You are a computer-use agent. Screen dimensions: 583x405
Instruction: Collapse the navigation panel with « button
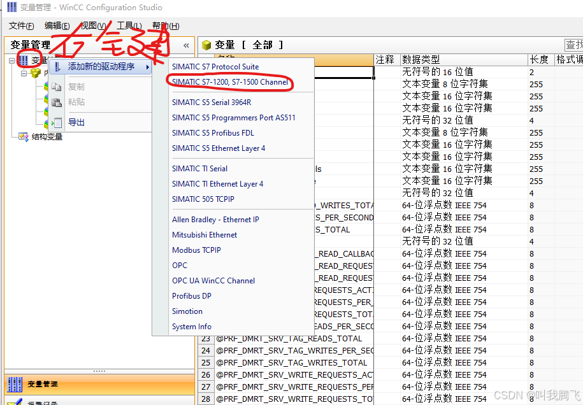coord(186,45)
